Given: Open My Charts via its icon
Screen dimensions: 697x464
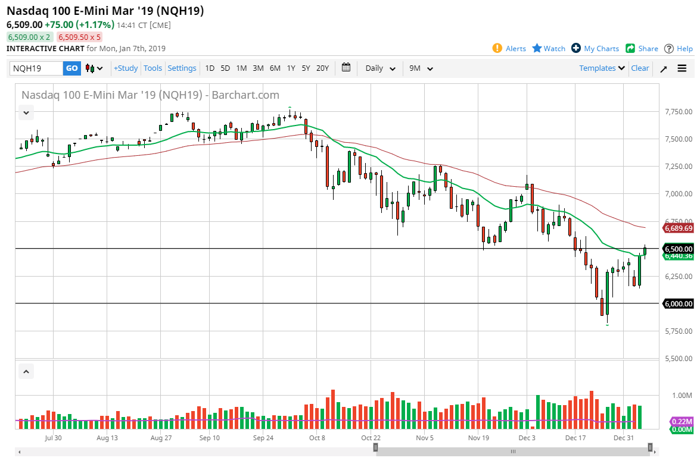Looking at the screenshot, I should (x=577, y=48).
